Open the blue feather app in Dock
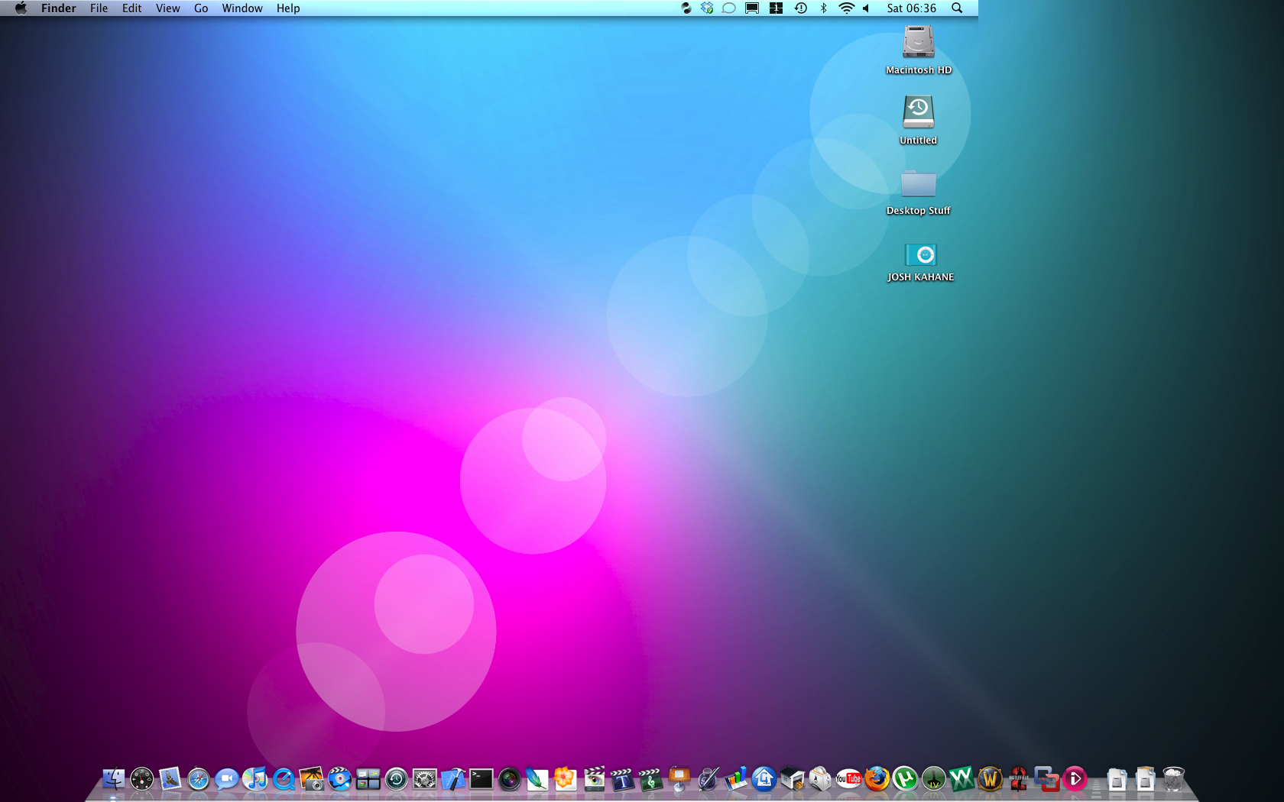Viewport: 1284px width, 802px height. (537, 779)
